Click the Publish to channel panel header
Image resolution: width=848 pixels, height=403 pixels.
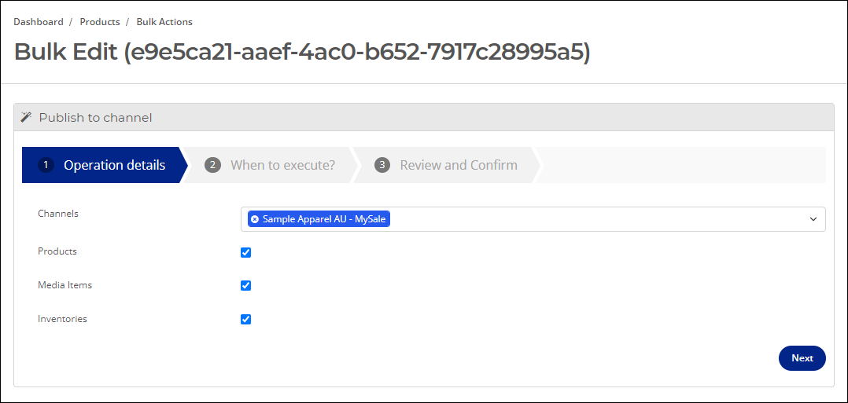[424, 117]
